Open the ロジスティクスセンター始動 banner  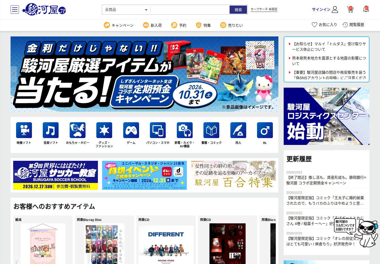[x=326, y=116]
